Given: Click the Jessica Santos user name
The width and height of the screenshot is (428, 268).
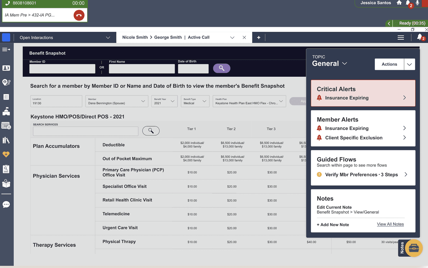Looking at the screenshot, I should pos(376,3).
